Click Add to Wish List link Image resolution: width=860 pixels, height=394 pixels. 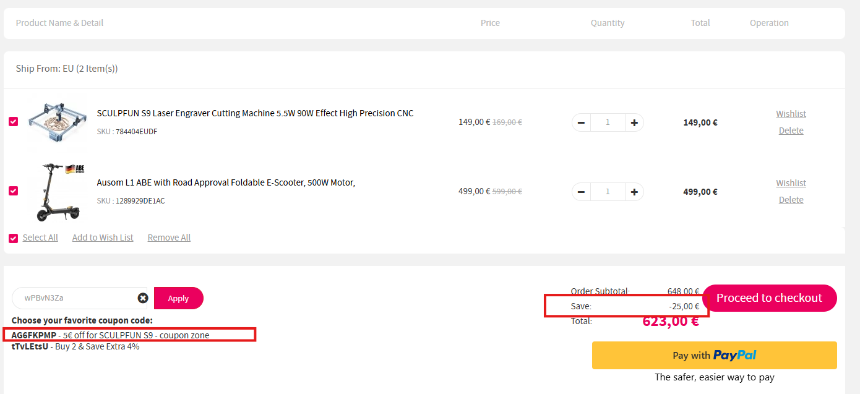pos(103,238)
